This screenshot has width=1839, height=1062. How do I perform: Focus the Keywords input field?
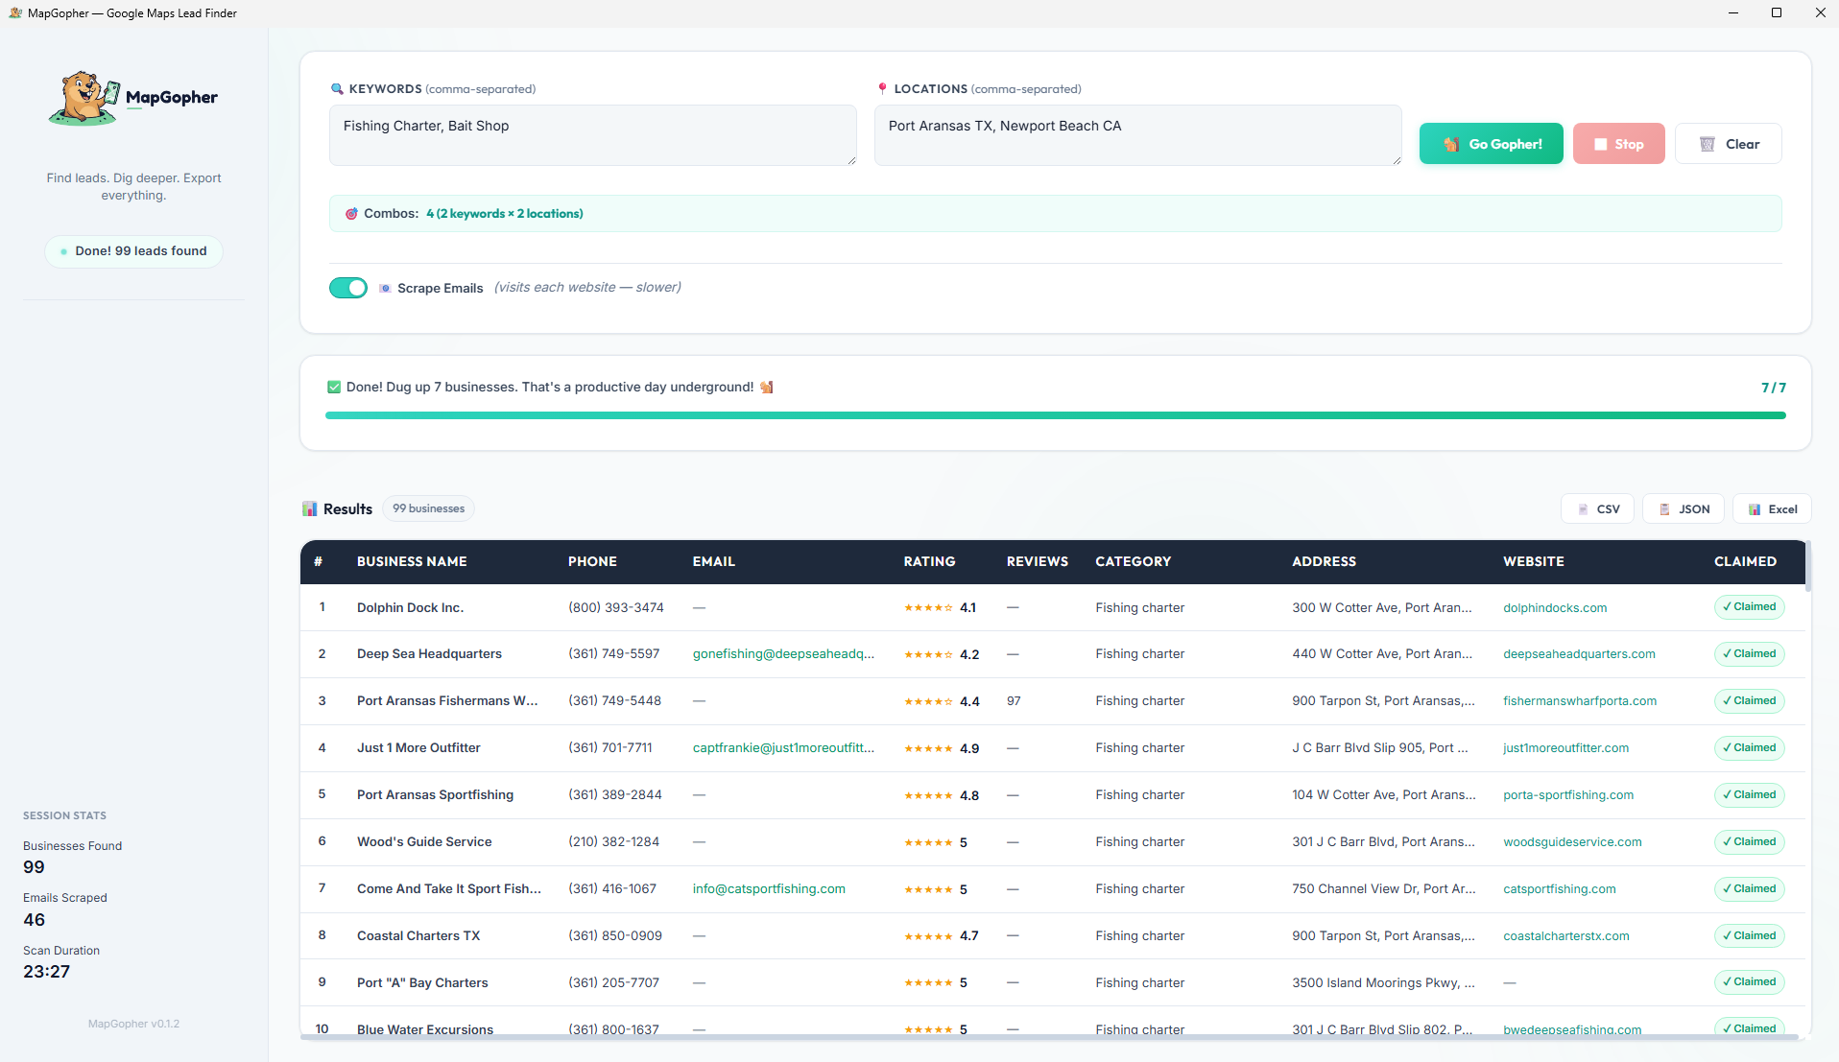pos(592,135)
